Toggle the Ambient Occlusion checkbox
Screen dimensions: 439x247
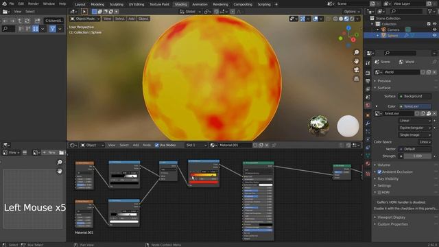tap(379, 172)
